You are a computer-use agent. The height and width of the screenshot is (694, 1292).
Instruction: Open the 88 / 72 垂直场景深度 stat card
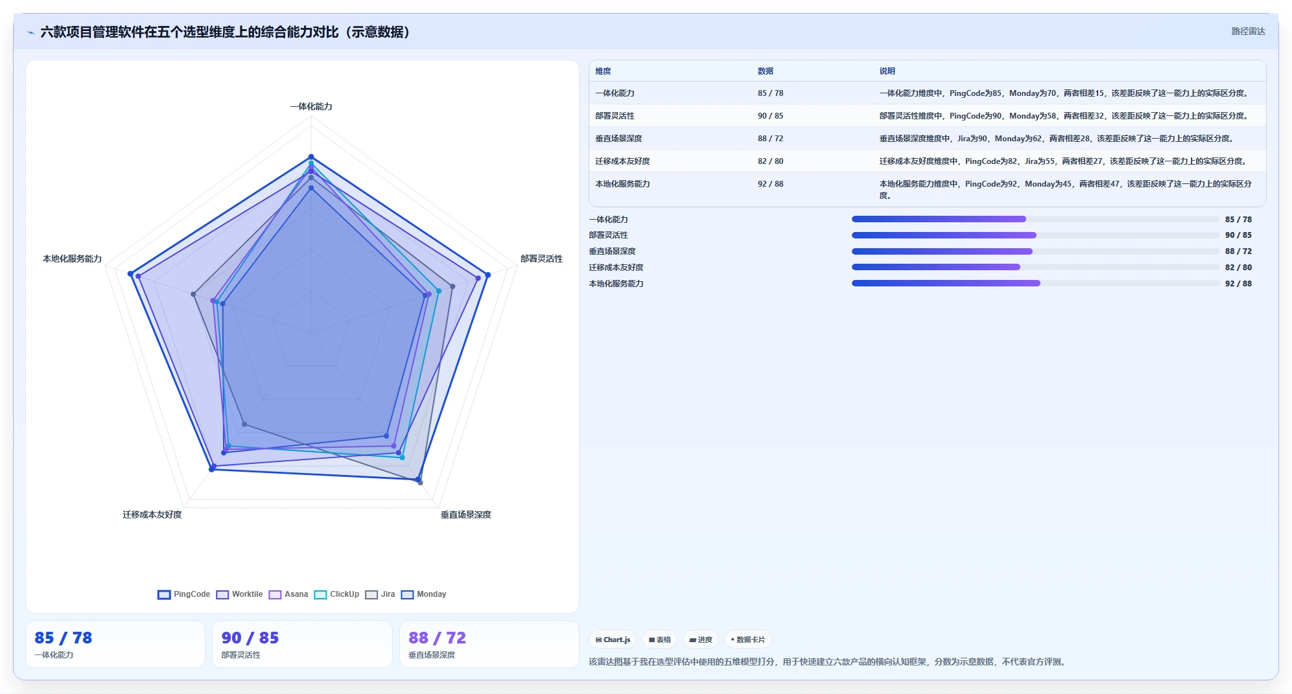click(489, 644)
